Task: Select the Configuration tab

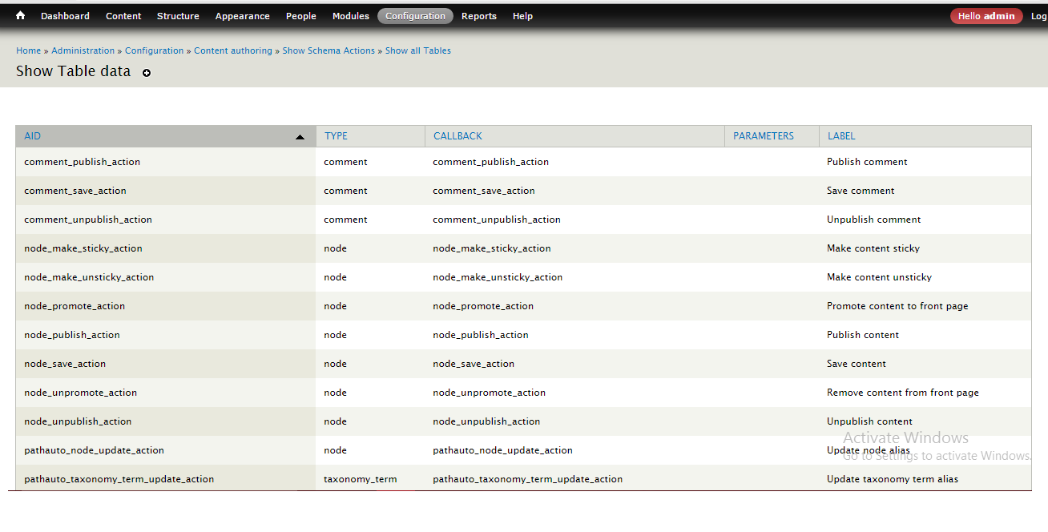Action: point(415,16)
